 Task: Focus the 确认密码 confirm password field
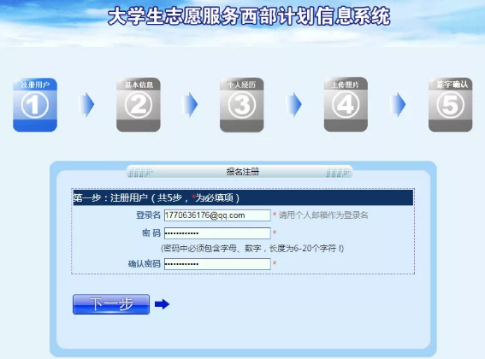point(217,264)
